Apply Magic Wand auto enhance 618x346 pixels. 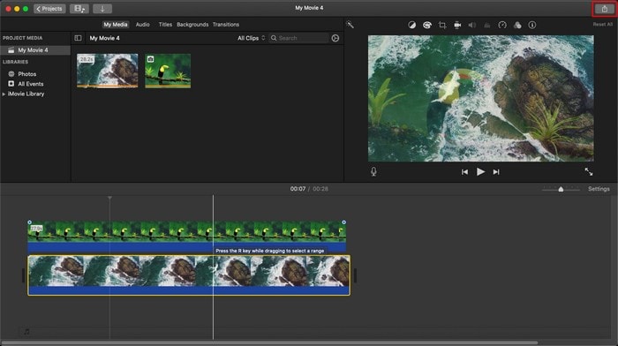point(350,25)
